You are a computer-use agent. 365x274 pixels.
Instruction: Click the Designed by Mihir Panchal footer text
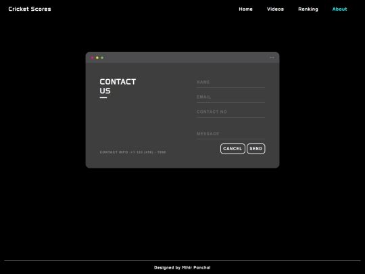pyautogui.click(x=182, y=267)
